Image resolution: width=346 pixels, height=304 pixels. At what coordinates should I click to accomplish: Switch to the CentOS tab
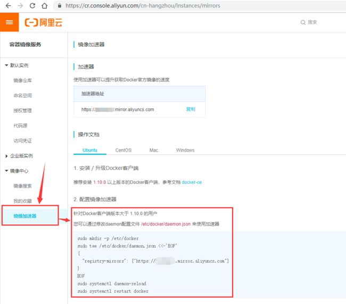[123, 150]
